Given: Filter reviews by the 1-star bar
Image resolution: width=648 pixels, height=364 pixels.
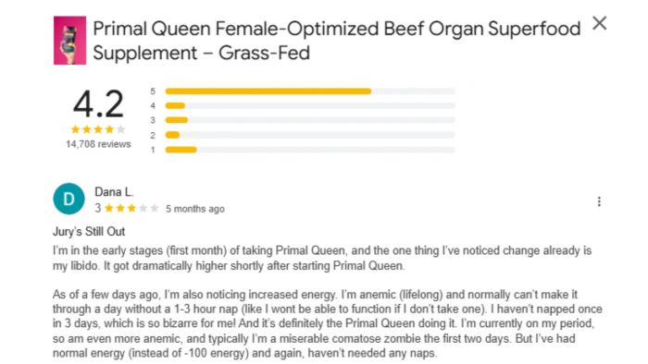Looking at the screenshot, I should coord(310,150).
